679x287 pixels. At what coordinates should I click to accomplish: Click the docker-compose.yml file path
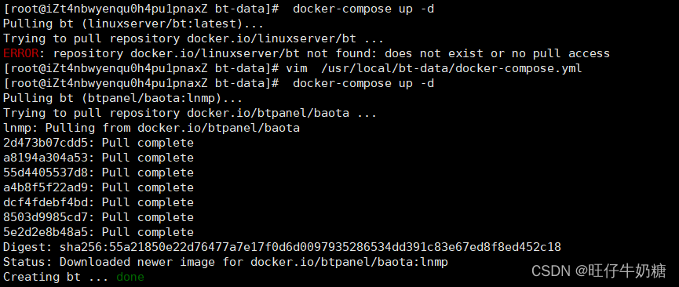pyautogui.click(x=451, y=68)
